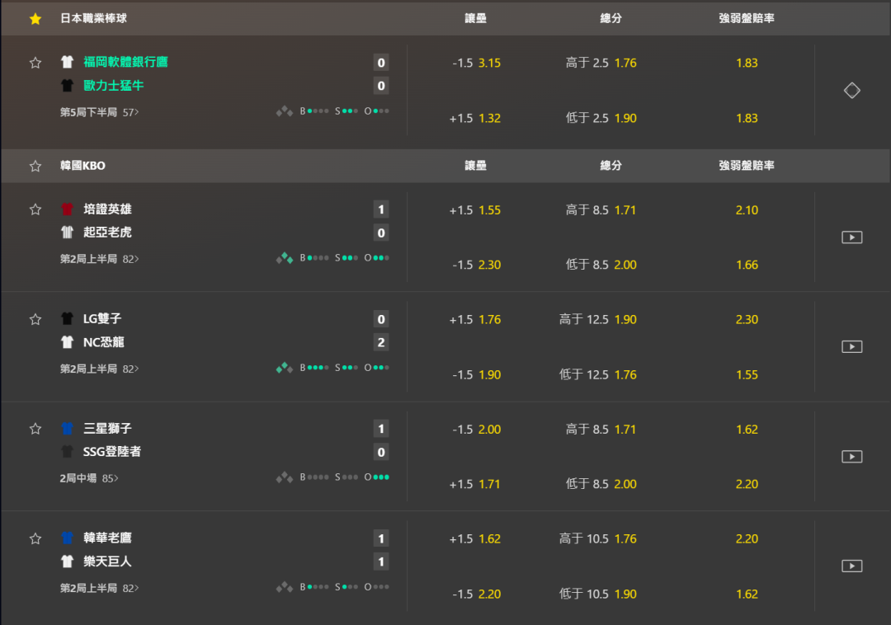This screenshot has width=891, height=625.
Task: Favorite the LG雙子 vs NC恐龍 match
Action: tap(35, 319)
